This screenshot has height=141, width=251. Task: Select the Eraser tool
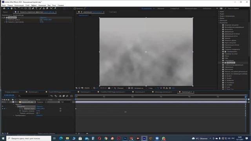[47, 8]
